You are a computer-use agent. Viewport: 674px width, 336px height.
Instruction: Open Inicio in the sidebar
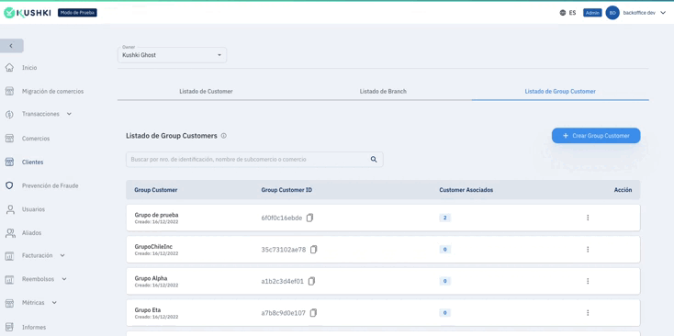[29, 68]
